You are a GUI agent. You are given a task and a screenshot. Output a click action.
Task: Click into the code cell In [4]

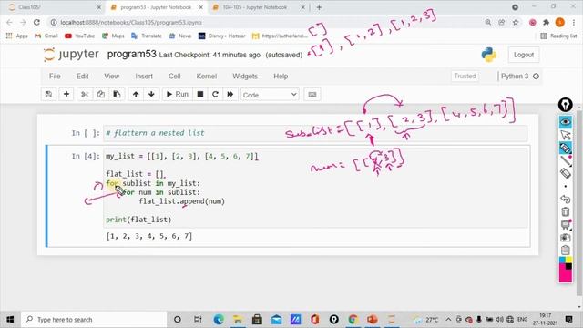pos(315,188)
